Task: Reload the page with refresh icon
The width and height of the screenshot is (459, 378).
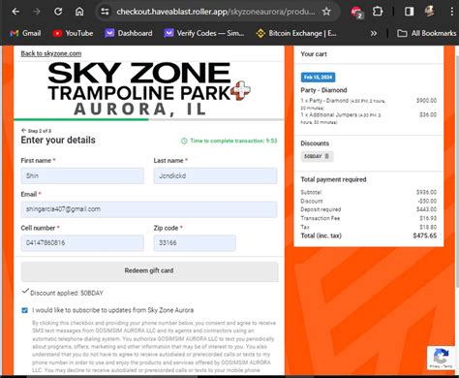Action: (58, 12)
